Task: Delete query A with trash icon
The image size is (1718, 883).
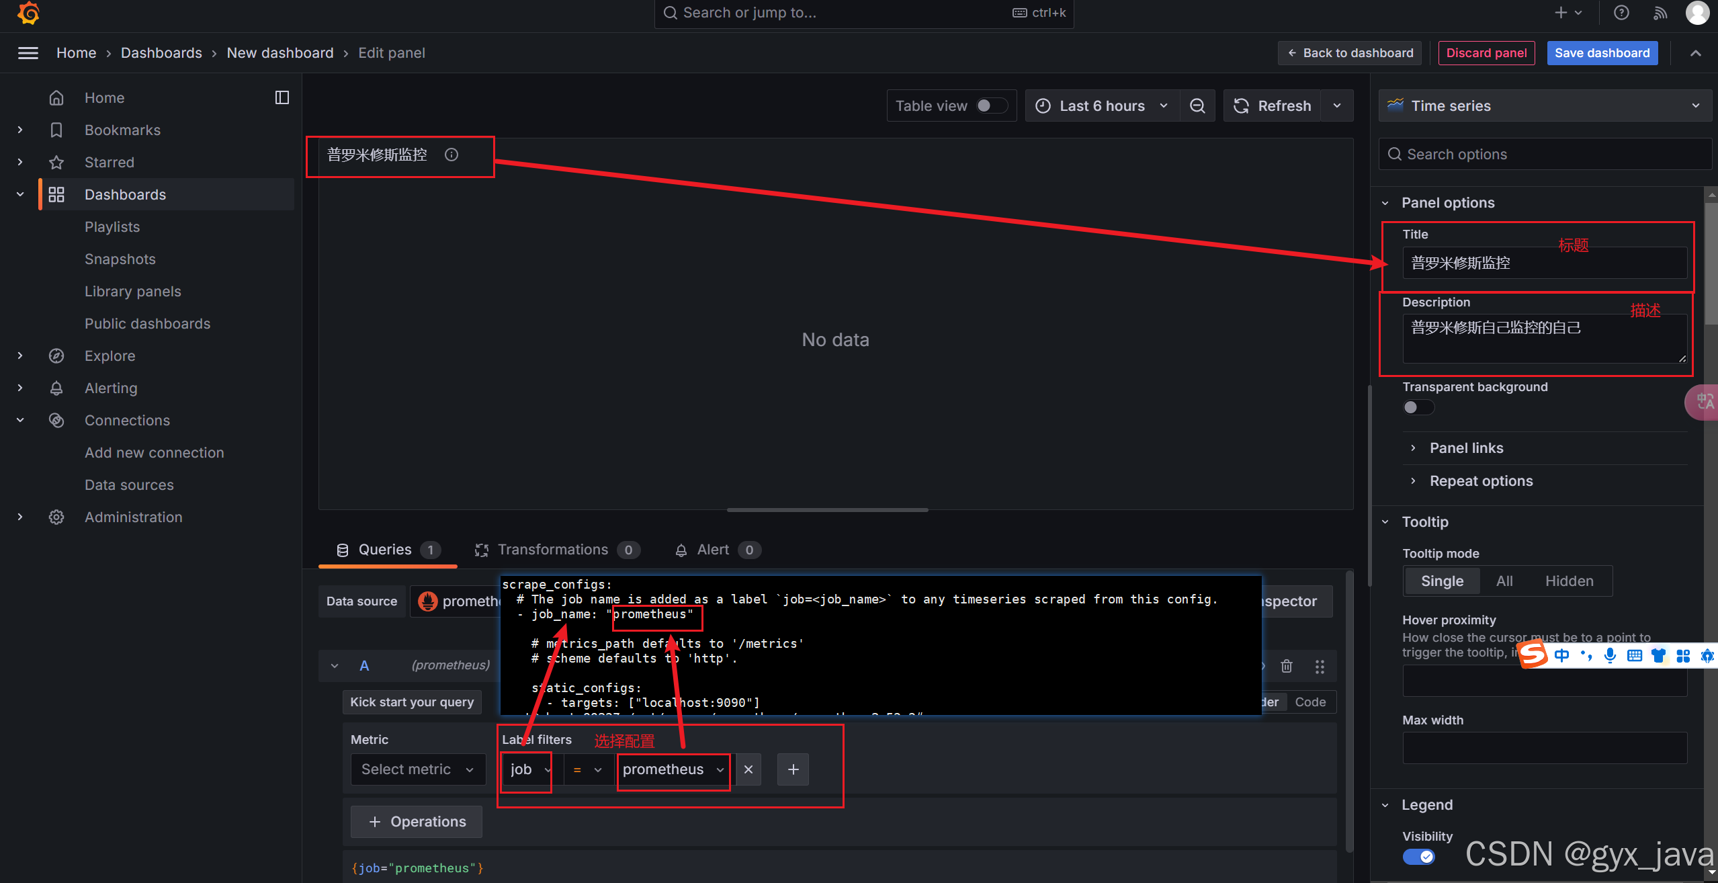Action: (x=1287, y=666)
